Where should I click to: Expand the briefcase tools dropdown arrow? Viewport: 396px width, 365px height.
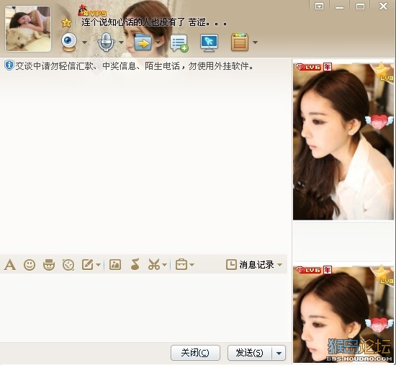192,265
